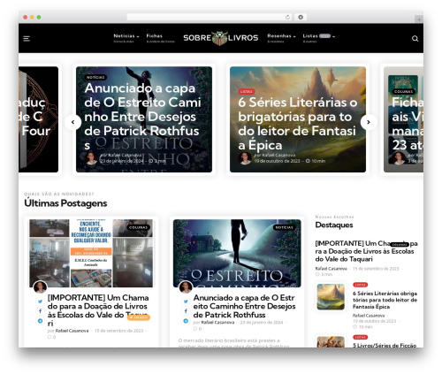Share the Doação de Livros post on Telegram

[x=40, y=321]
